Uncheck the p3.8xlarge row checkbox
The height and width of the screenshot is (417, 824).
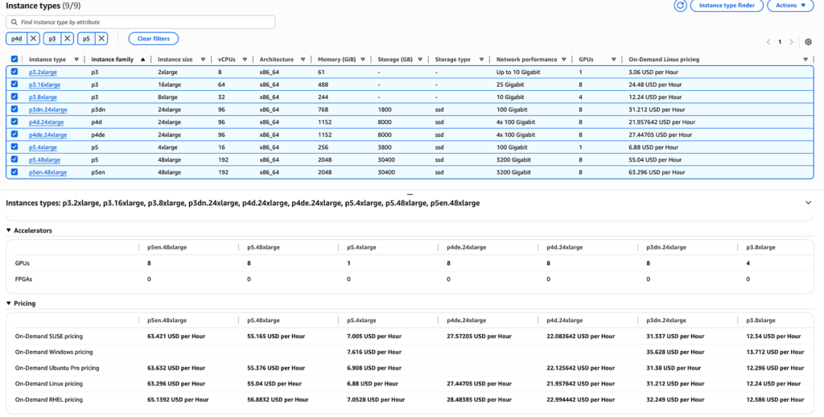point(14,97)
